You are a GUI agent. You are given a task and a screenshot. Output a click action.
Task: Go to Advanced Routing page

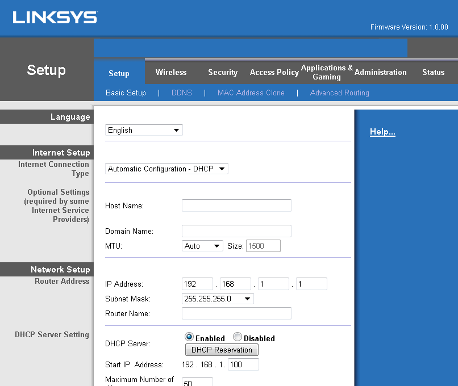click(339, 93)
